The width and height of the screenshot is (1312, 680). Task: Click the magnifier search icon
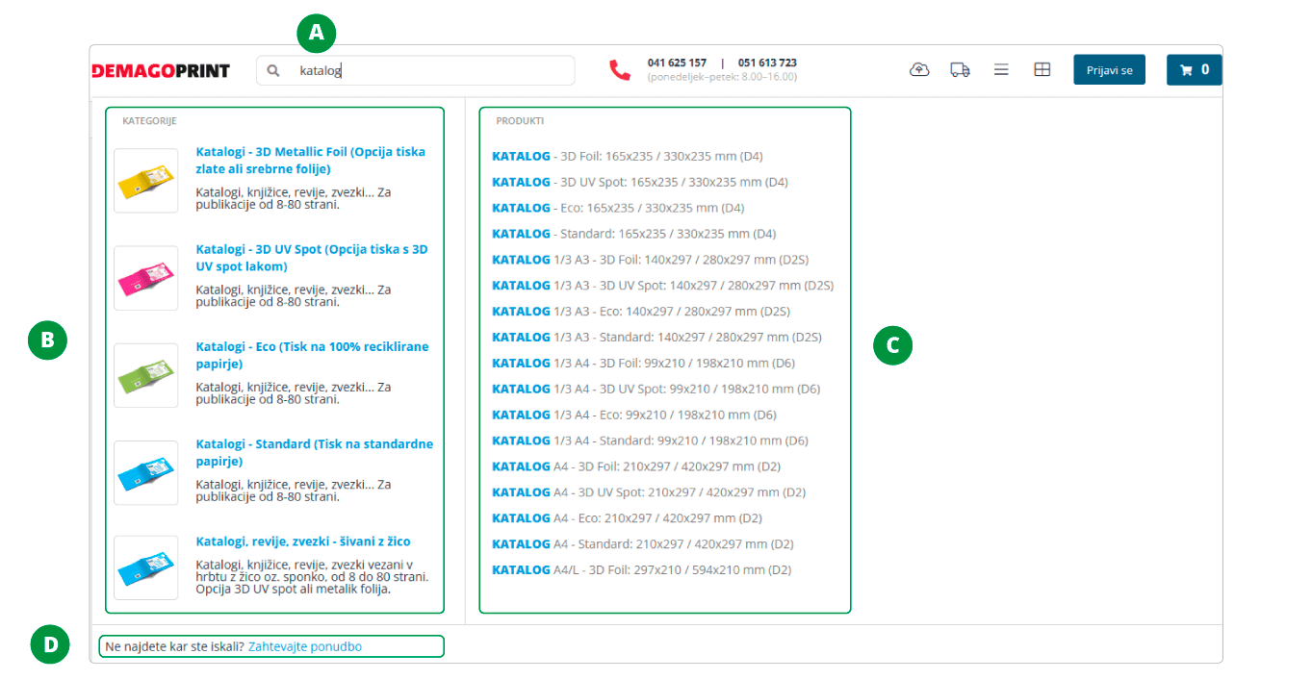(x=273, y=70)
